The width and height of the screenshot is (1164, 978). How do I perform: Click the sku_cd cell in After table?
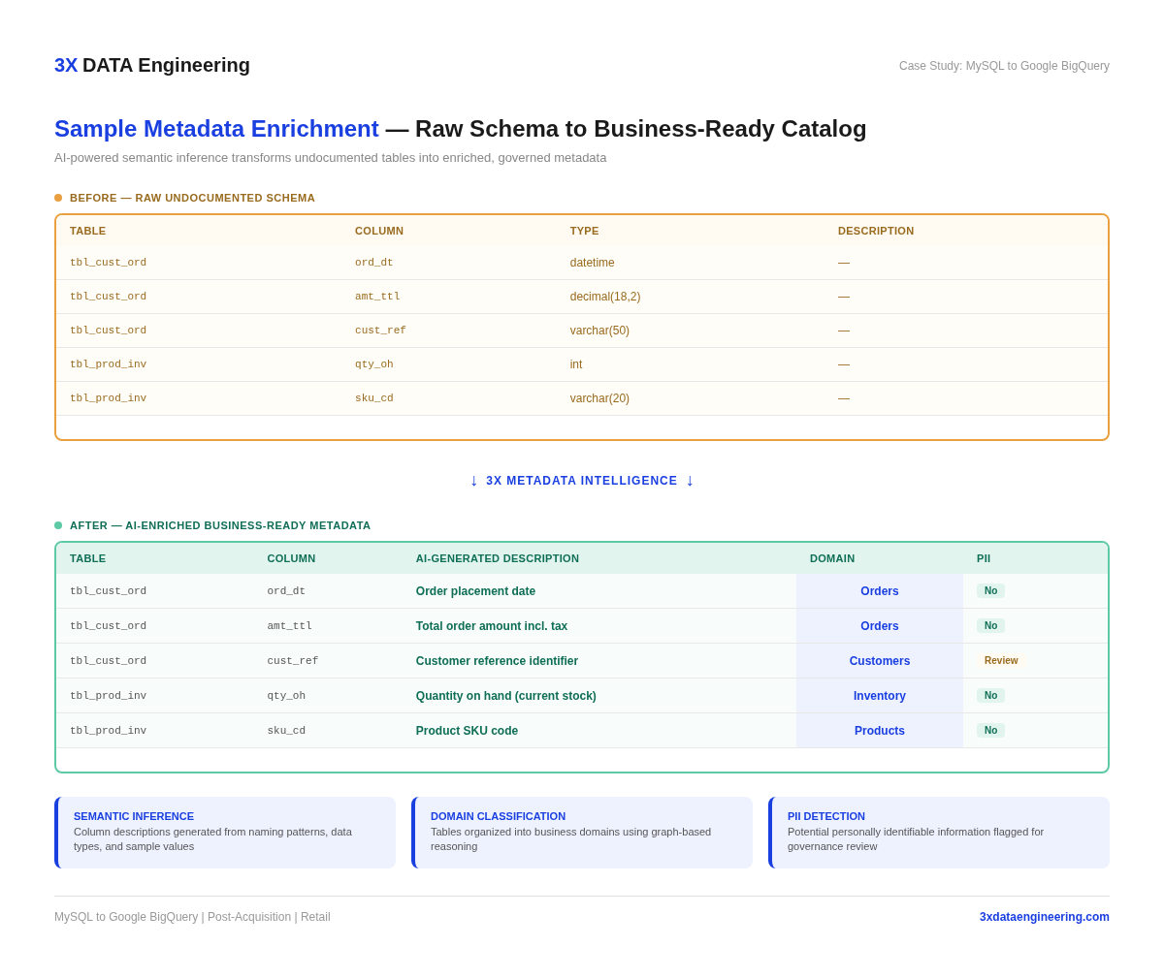[x=286, y=731]
